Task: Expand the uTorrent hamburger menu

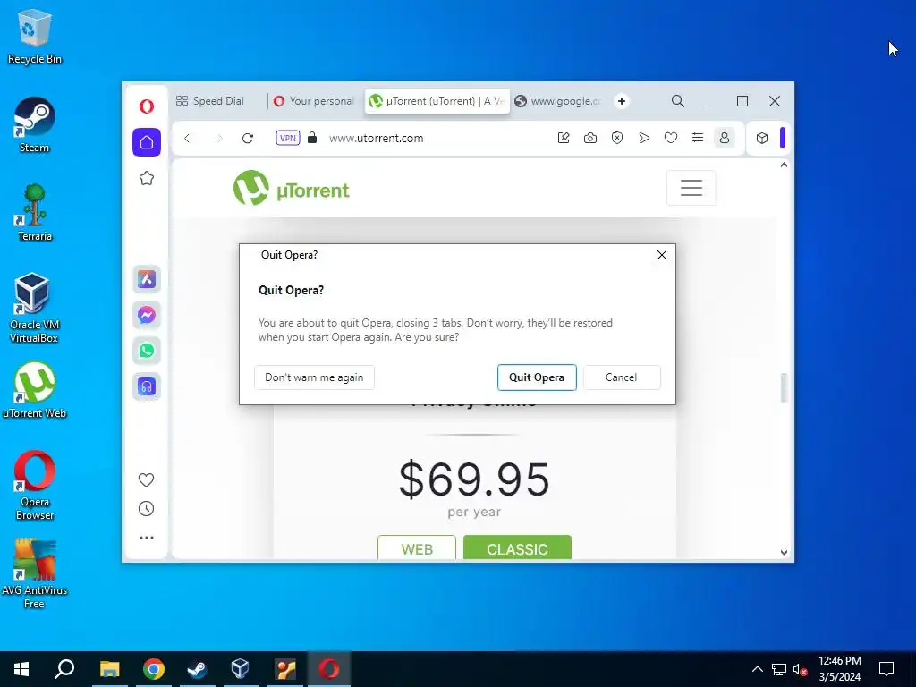Action: pyautogui.click(x=691, y=188)
